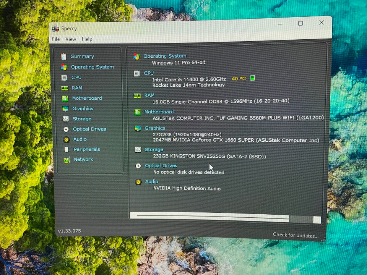This screenshot has width=367, height=275.
Task: Click the Check for updates link
Action: pyautogui.click(x=296, y=235)
